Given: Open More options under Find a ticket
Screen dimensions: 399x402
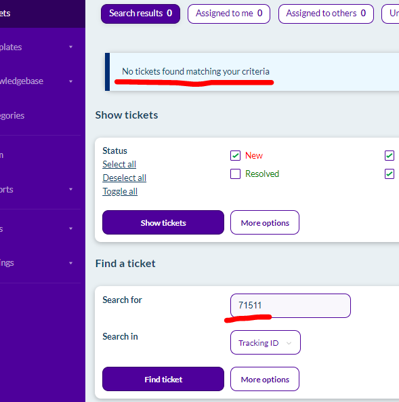Looking at the screenshot, I should 265,379.
